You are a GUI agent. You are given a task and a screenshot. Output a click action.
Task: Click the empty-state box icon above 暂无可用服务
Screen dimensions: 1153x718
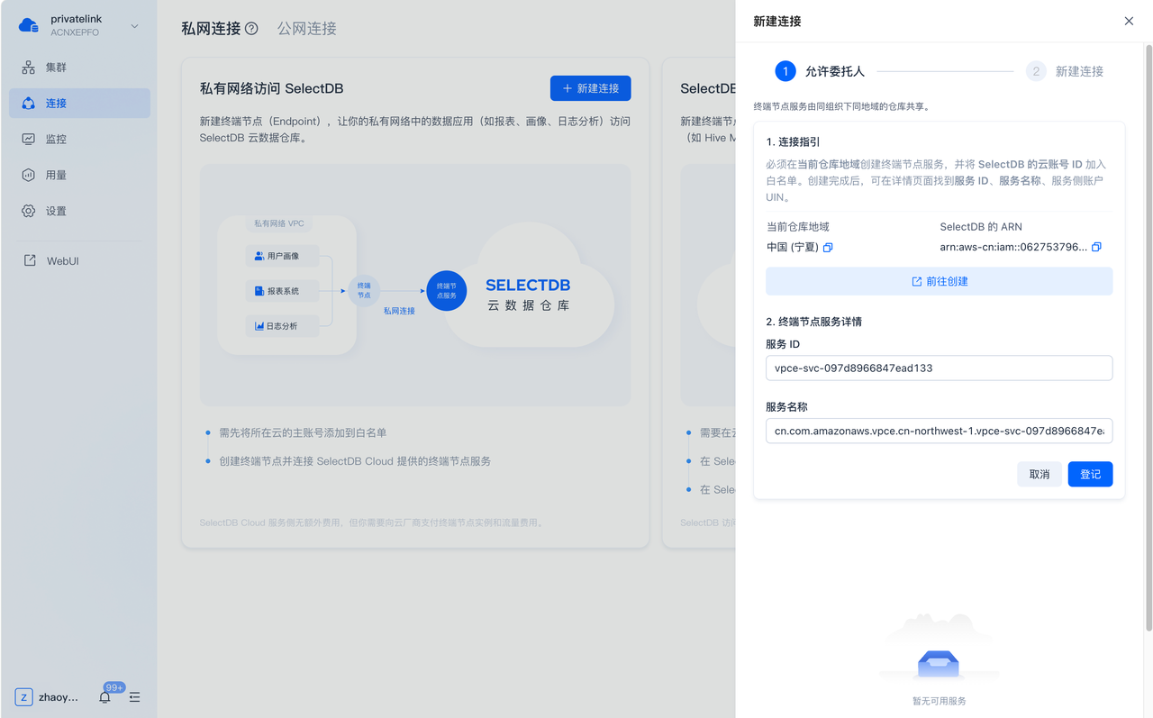coord(939,664)
